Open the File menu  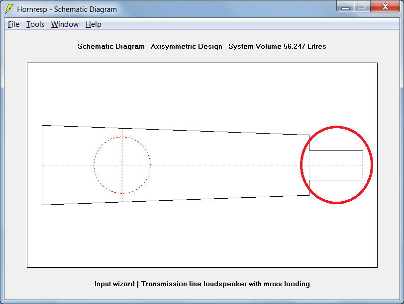pos(13,24)
